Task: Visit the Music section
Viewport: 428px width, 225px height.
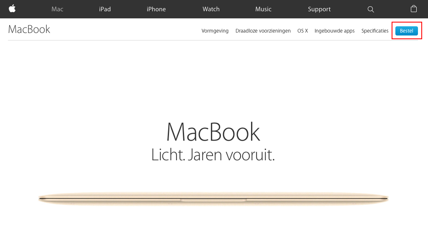Action: (x=263, y=9)
